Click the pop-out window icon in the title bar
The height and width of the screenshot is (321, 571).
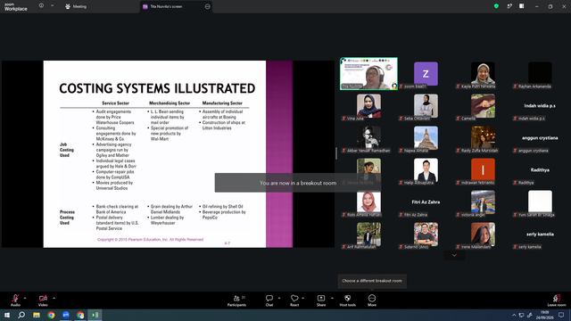(x=509, y=6)
